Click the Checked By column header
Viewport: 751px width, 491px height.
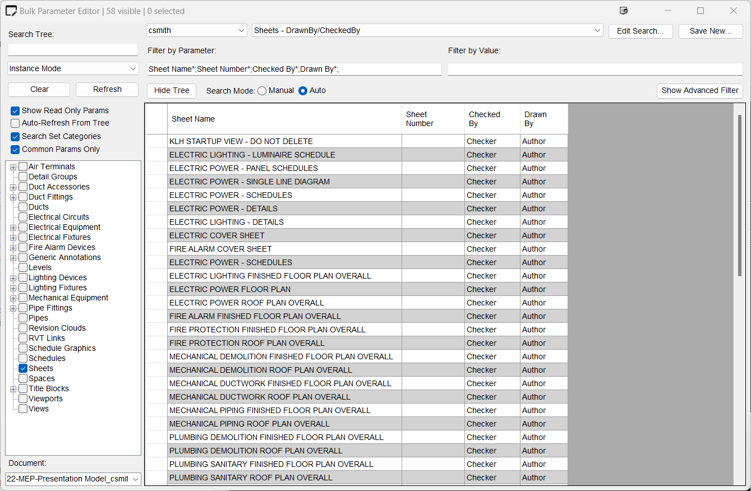pyautogui.click(x=492, y=119)
